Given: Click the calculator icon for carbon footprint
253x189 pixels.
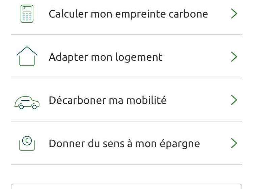Looking at the screenshot, I should pos(27,13).
